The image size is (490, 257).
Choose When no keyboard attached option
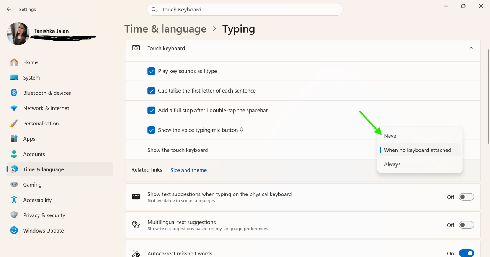tap(420, 150)
